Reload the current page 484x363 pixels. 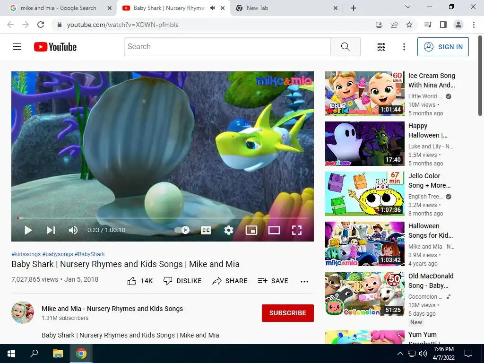click(x=41, y=25)
